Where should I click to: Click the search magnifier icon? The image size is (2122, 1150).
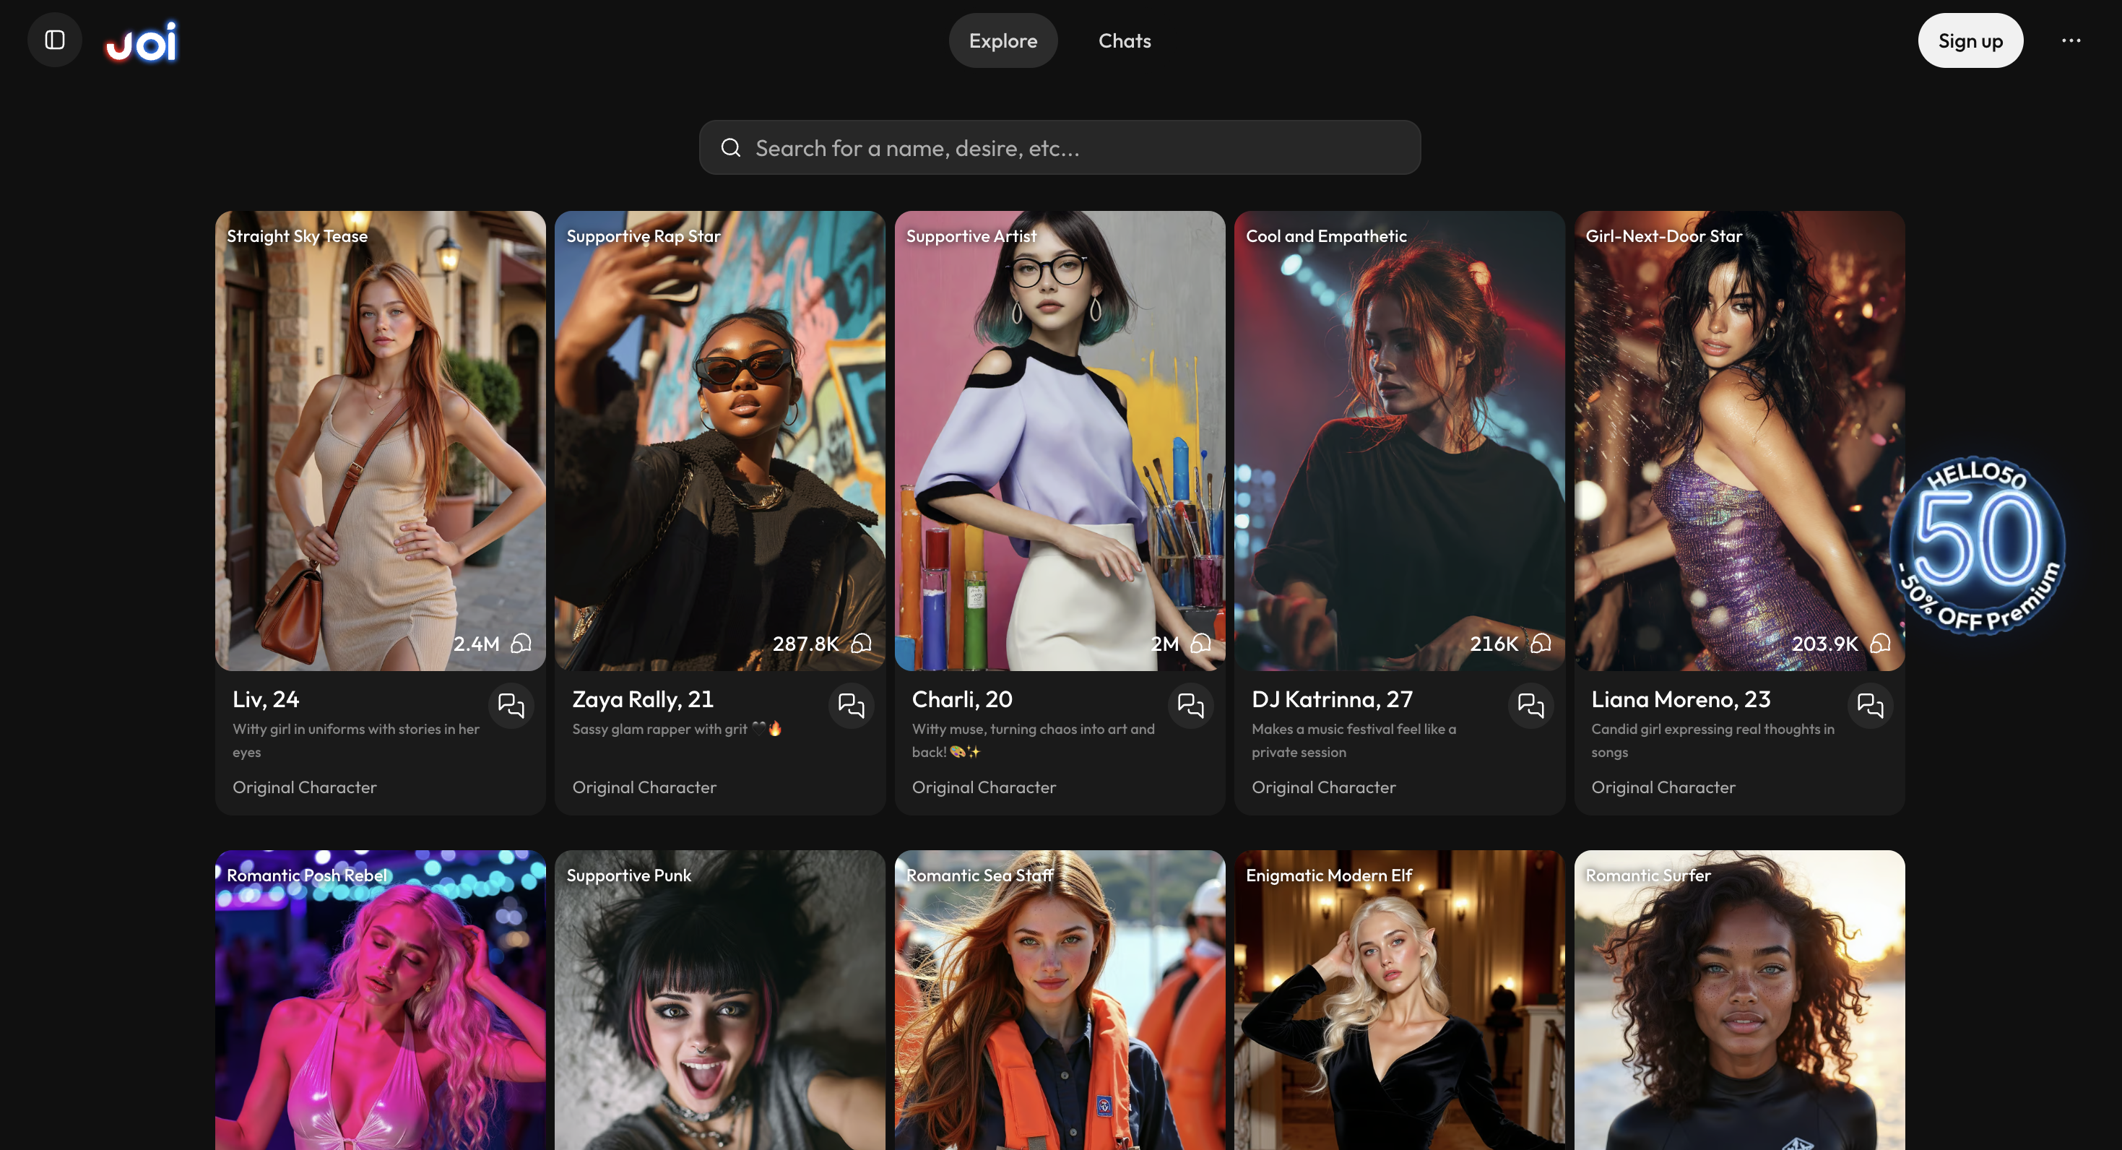click(731, 147)
